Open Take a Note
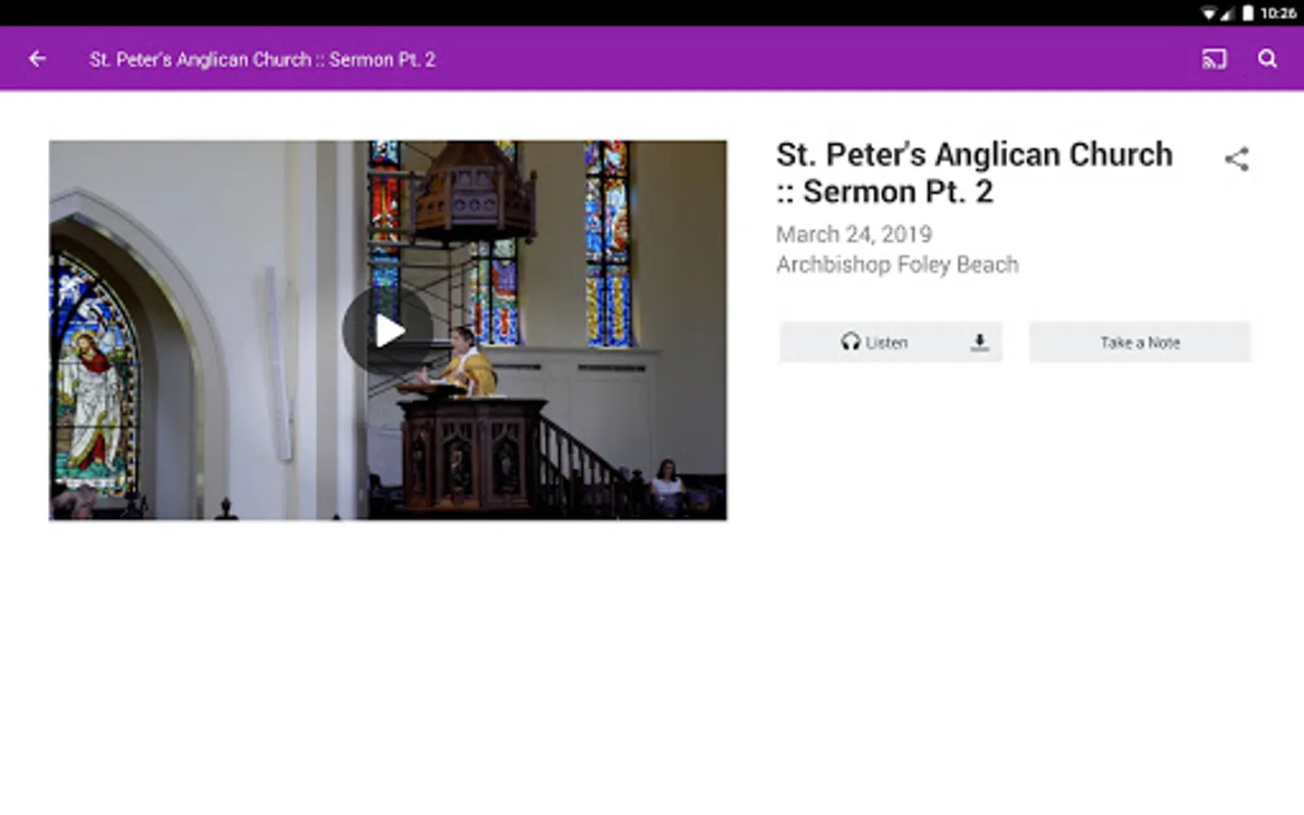 coord(1140,342)
